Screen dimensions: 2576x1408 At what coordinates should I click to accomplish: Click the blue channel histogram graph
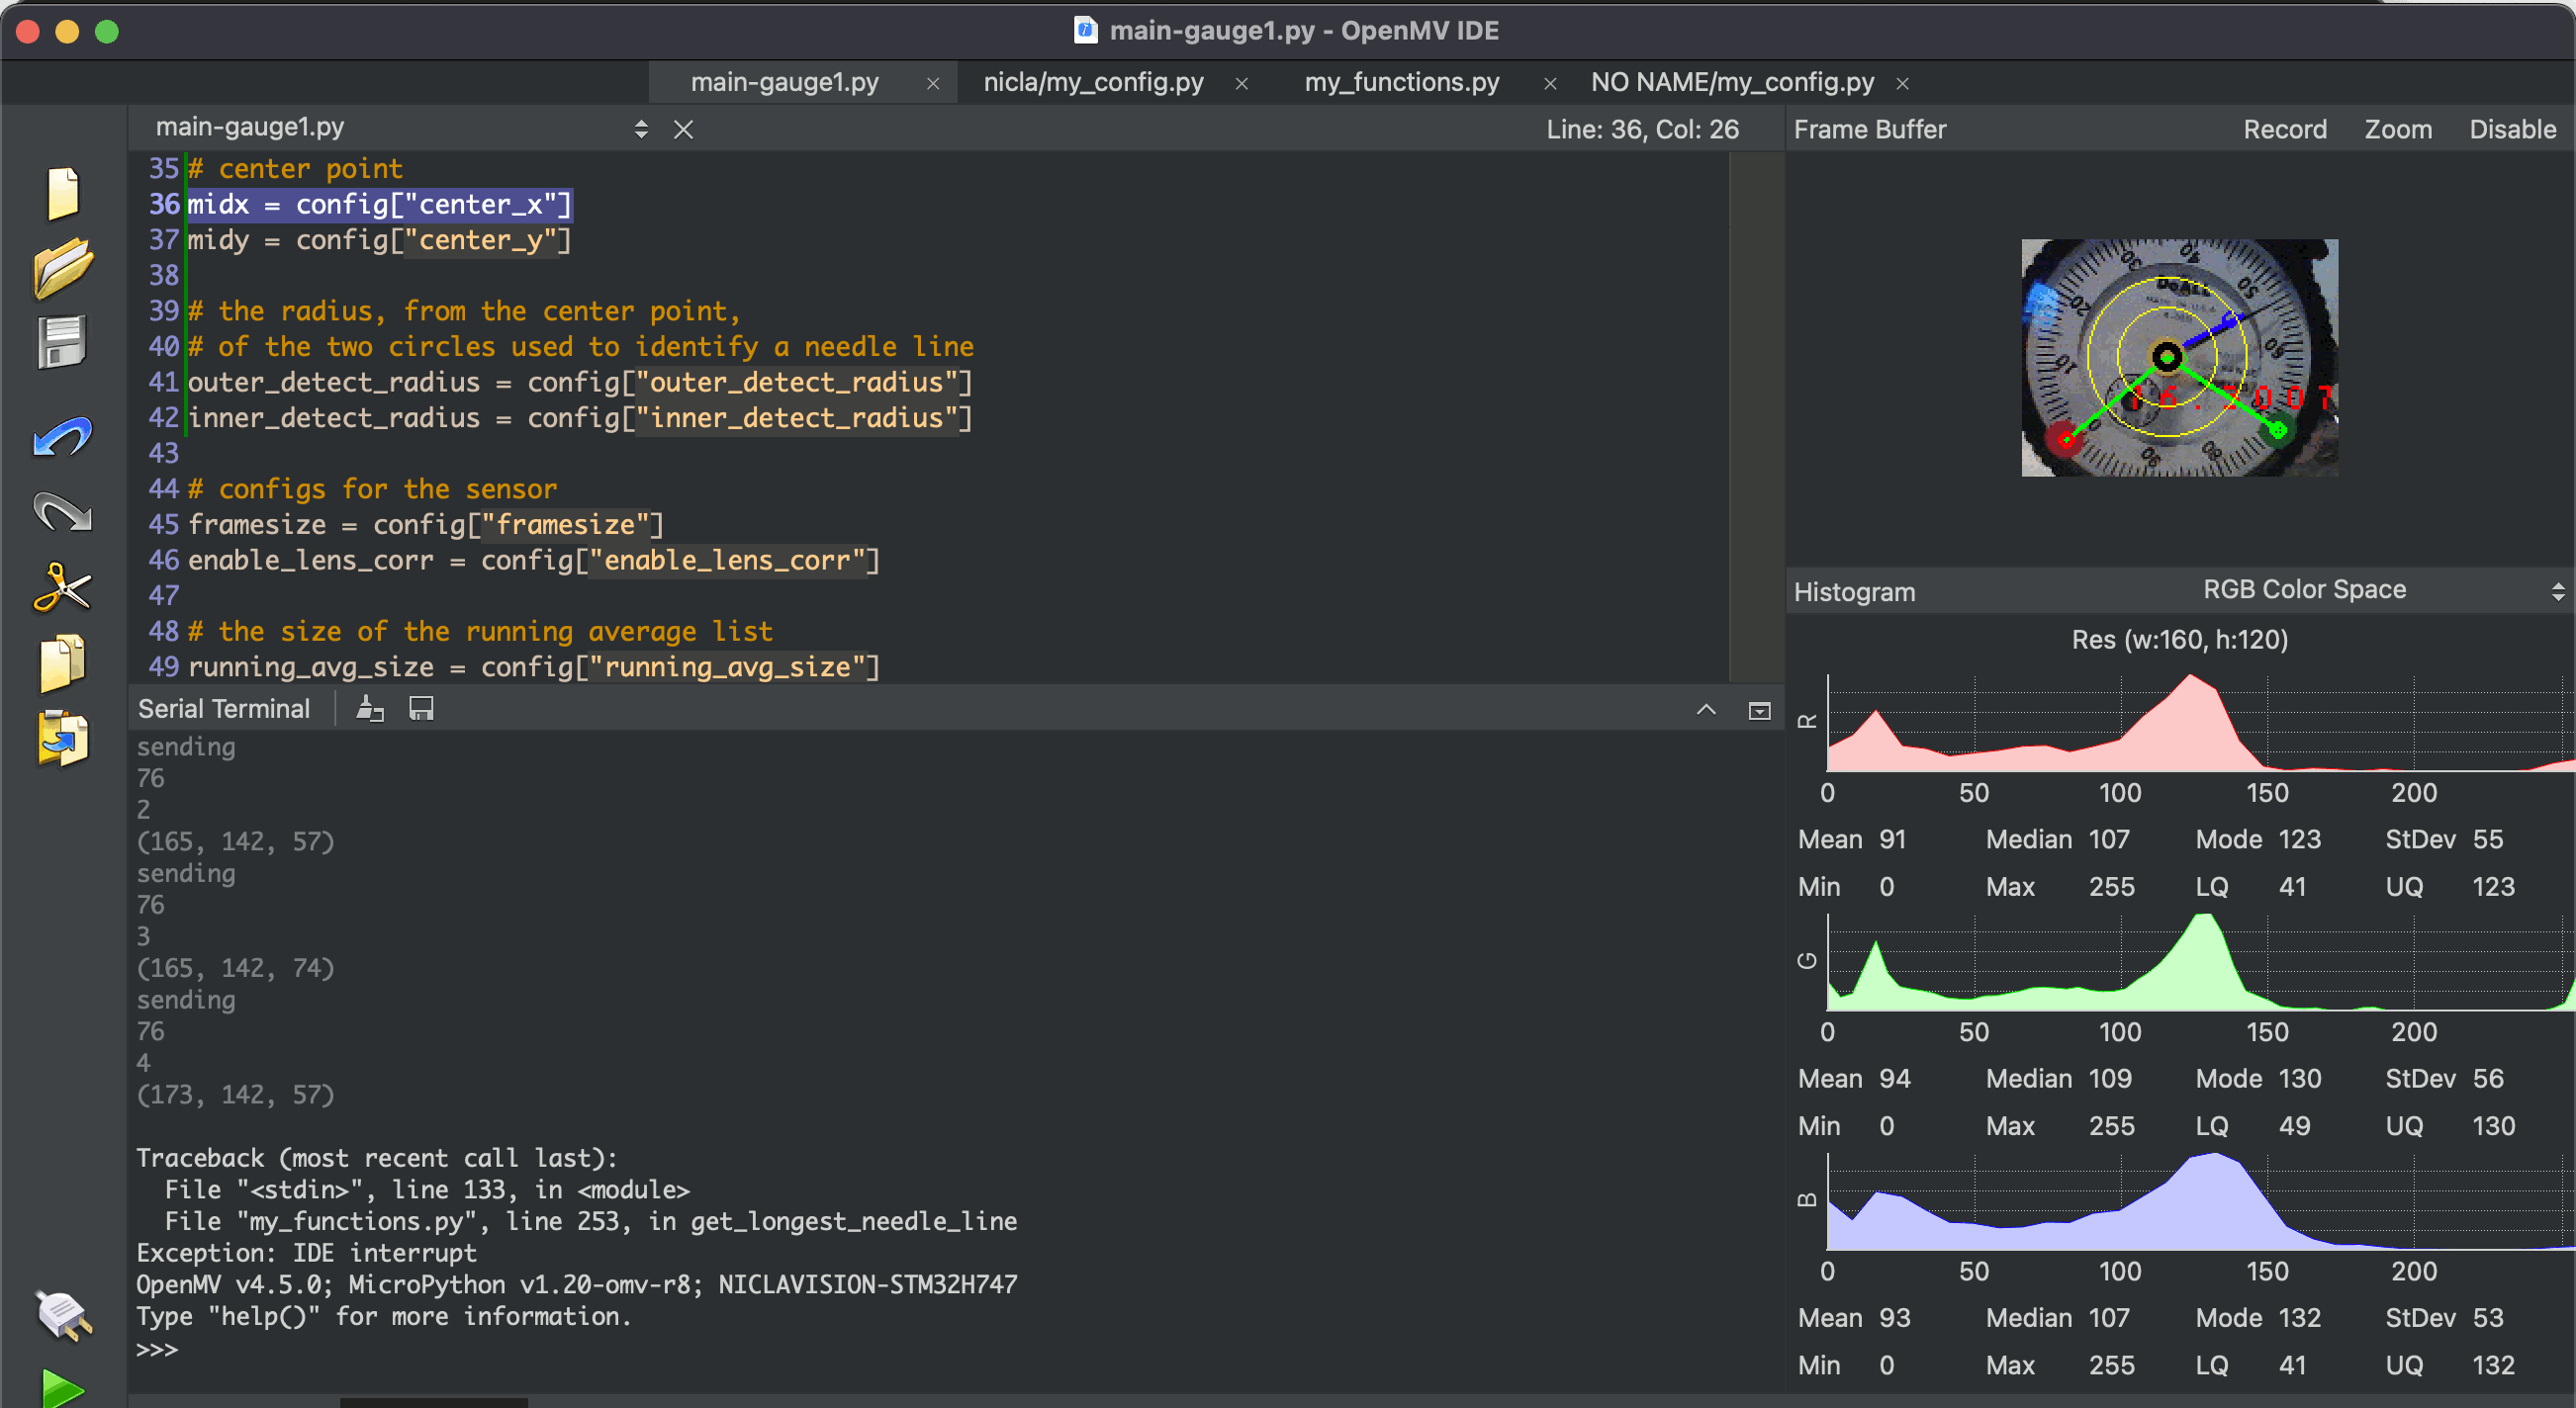pyautogui.click(x=2200, y=1201)
